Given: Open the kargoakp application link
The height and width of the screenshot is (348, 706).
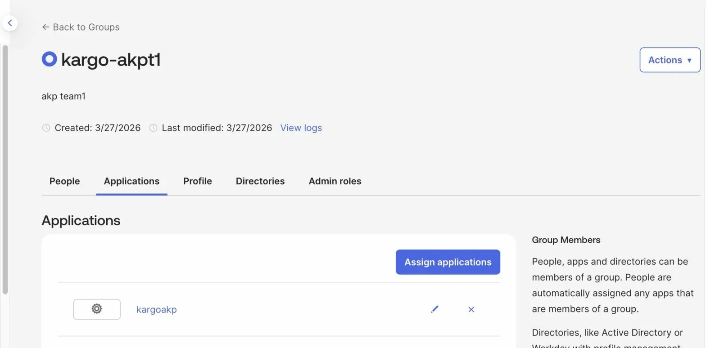Looking at the screenshot, I should (156, 309).
